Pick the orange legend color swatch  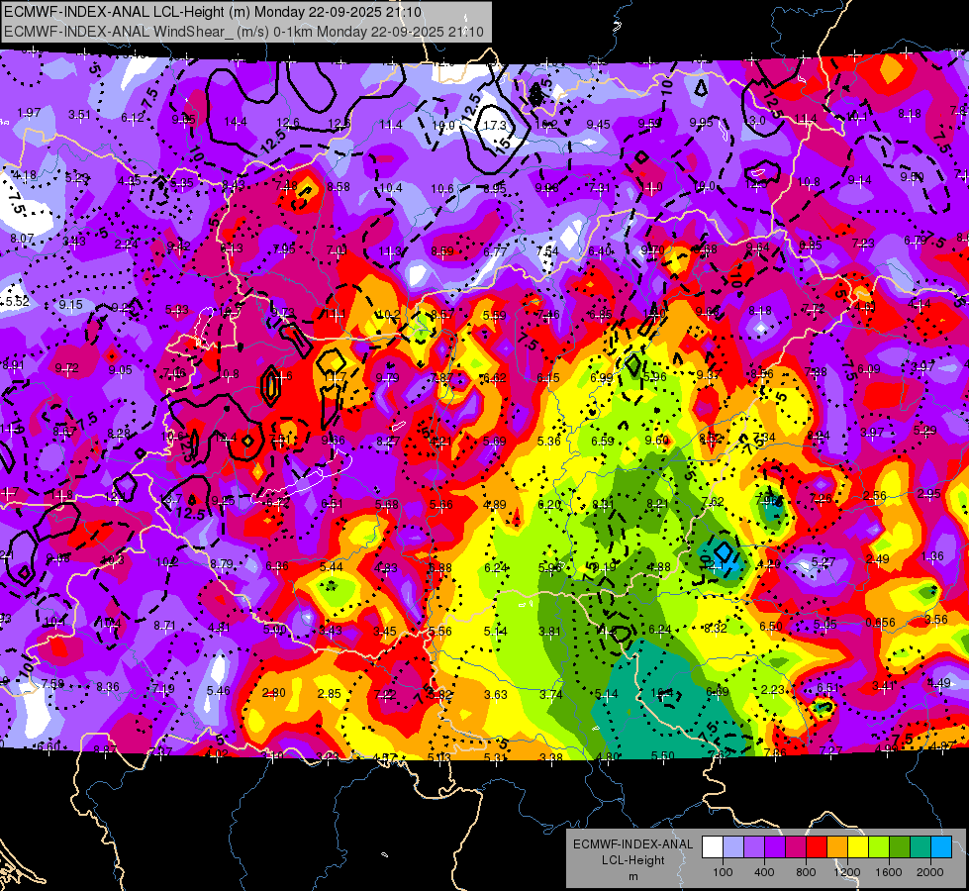838,847
